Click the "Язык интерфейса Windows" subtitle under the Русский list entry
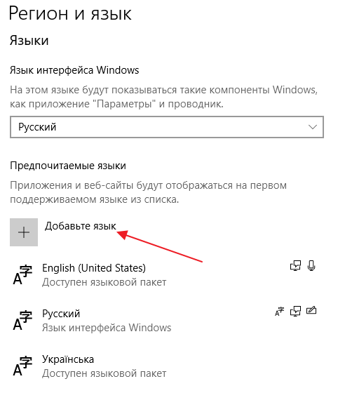Screen dimensions: 338x393 (x=107, y=328)
